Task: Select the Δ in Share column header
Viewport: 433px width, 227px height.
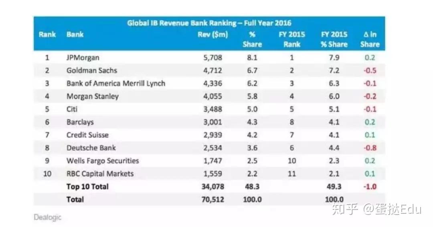Action: click(x=369, y=39)
